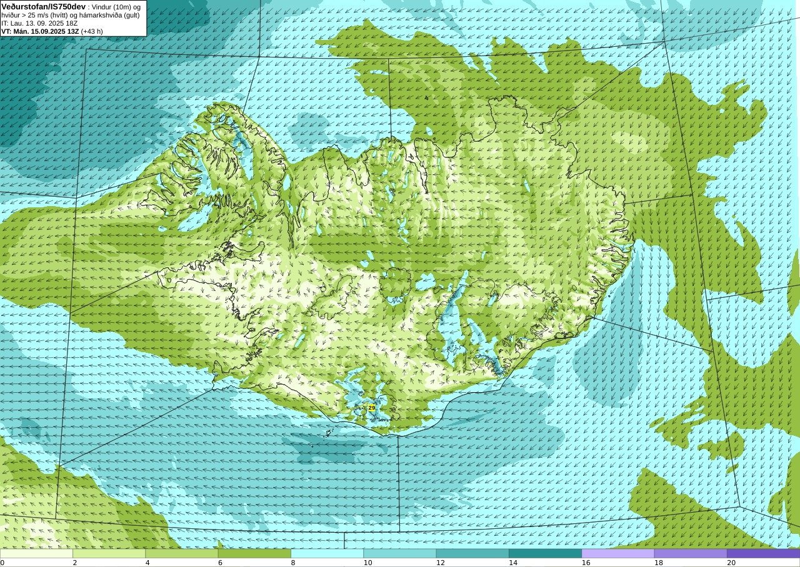The width and height of the screenshot is (800, 567).
Task: Pick the teal 12–14 m/s legend swatch
Action: coord(472,553)
